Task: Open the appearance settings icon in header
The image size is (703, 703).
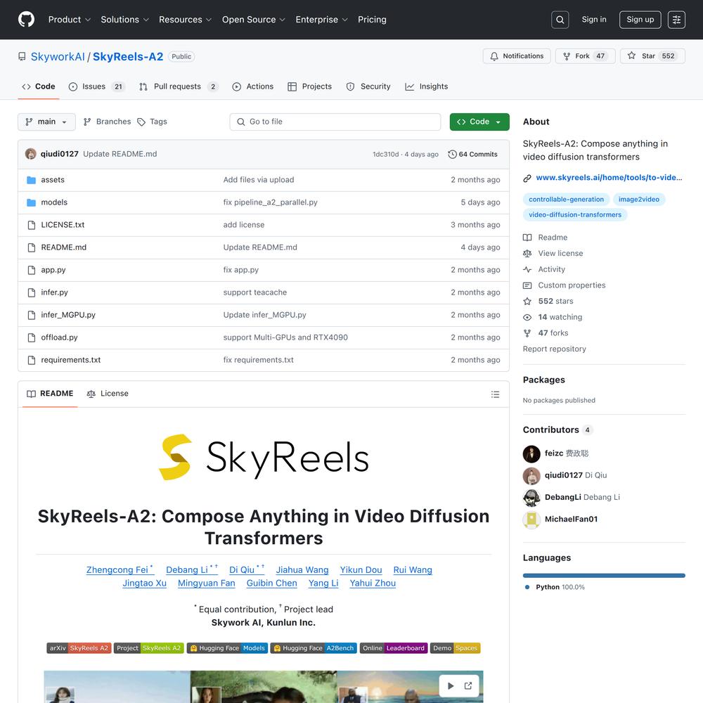Action: pyautogui.click(x=676, y=20)
